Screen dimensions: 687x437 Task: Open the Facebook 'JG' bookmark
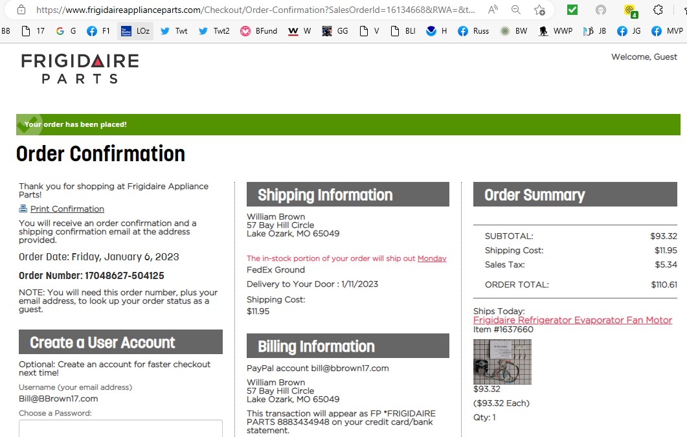click(629, 31)
